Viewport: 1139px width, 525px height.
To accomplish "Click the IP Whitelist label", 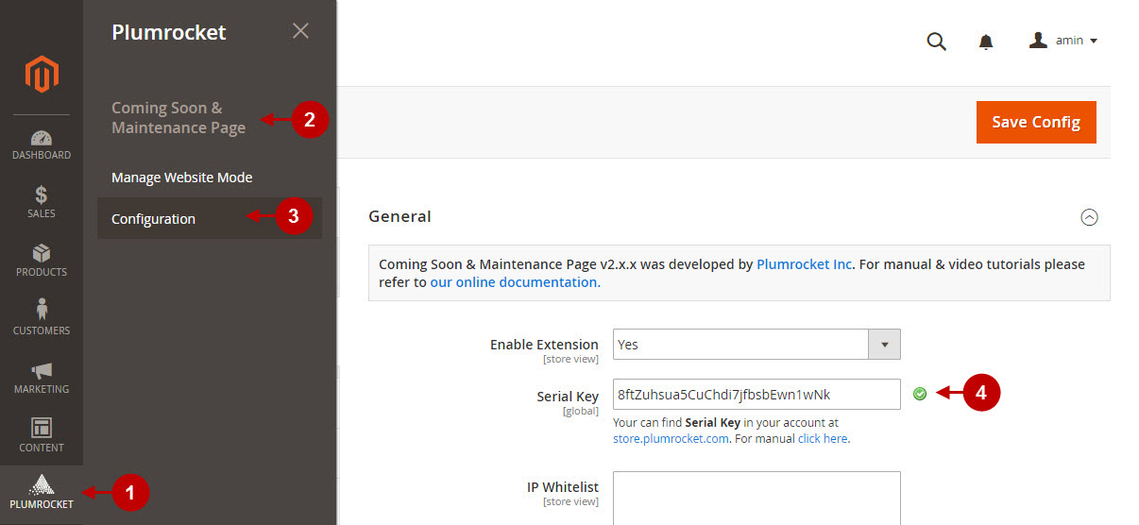I will tap(563, 487).
